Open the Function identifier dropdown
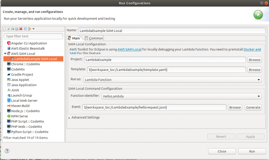Viewport: 269px width, 160px height. 182,96
